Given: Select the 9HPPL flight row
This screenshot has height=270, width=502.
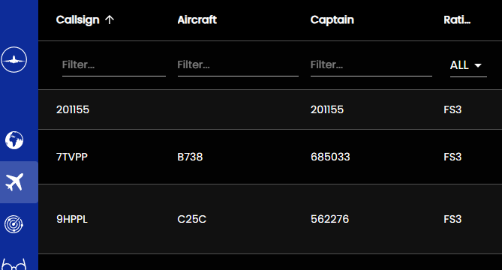Looking at the screenshot, I should (270, 219).
